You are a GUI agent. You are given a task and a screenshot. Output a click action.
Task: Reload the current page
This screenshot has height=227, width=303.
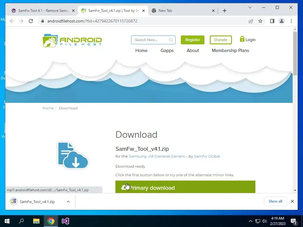(x=31, y=21)
